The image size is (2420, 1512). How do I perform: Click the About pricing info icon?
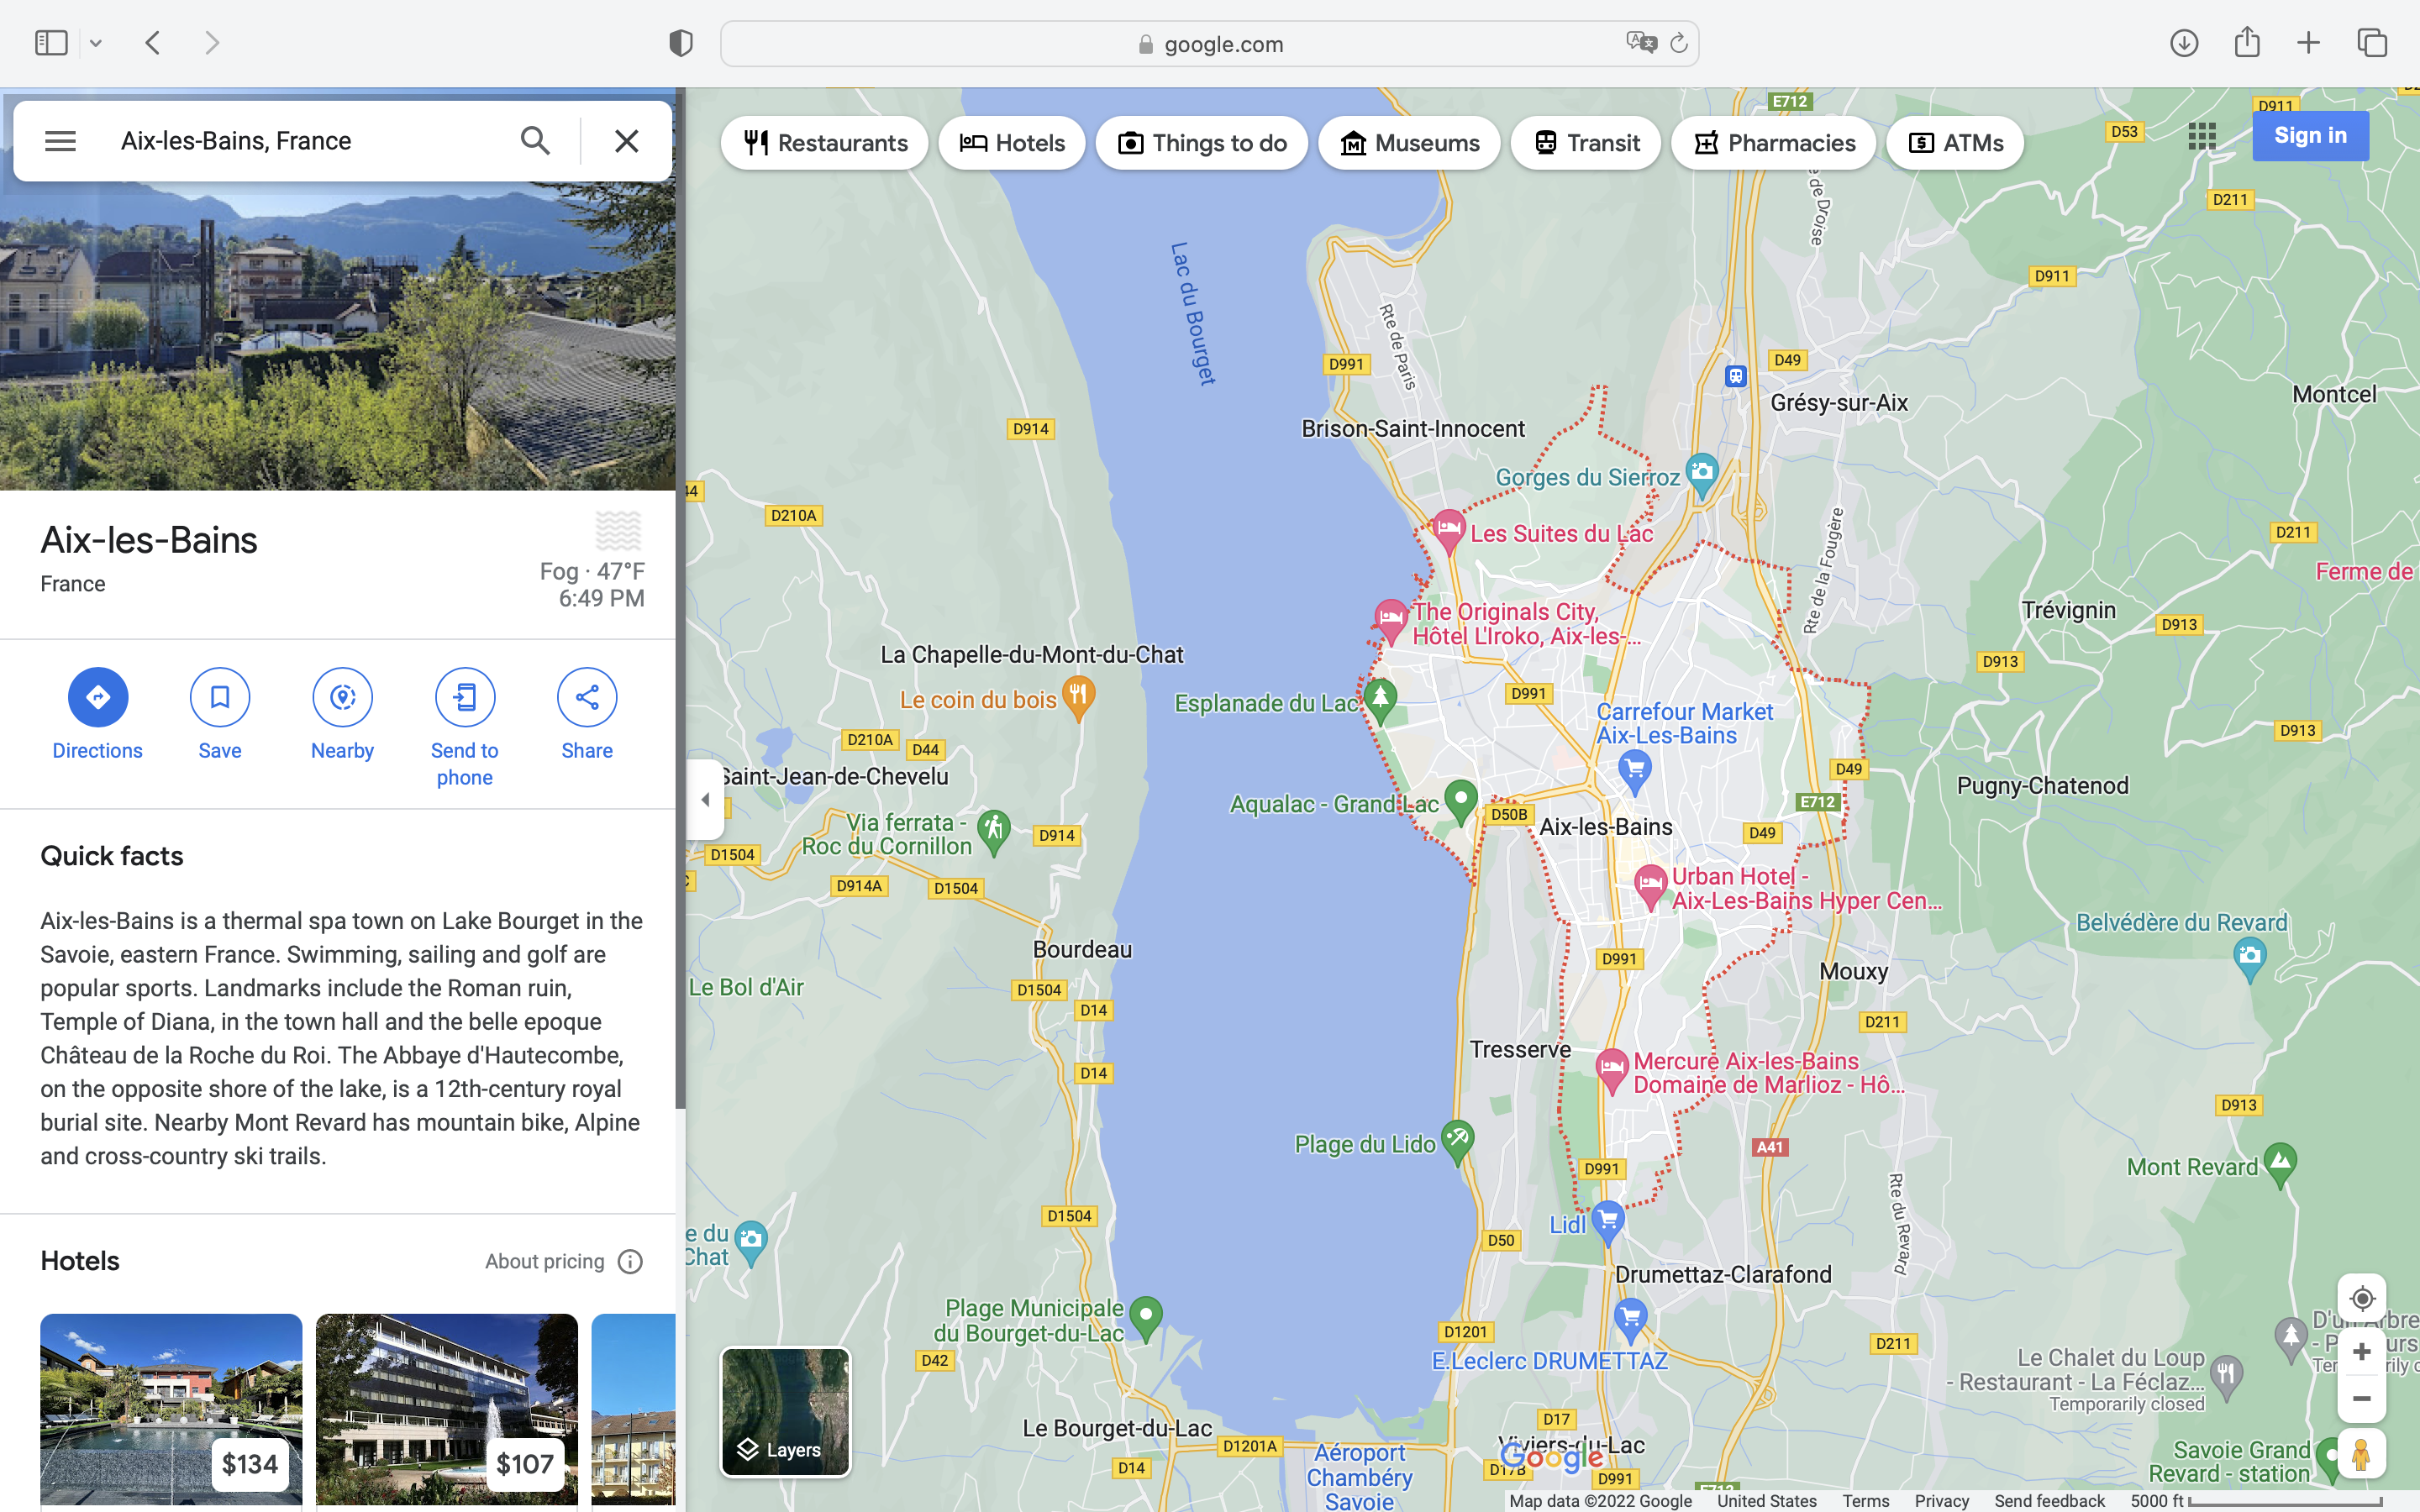pos(630,1261)
